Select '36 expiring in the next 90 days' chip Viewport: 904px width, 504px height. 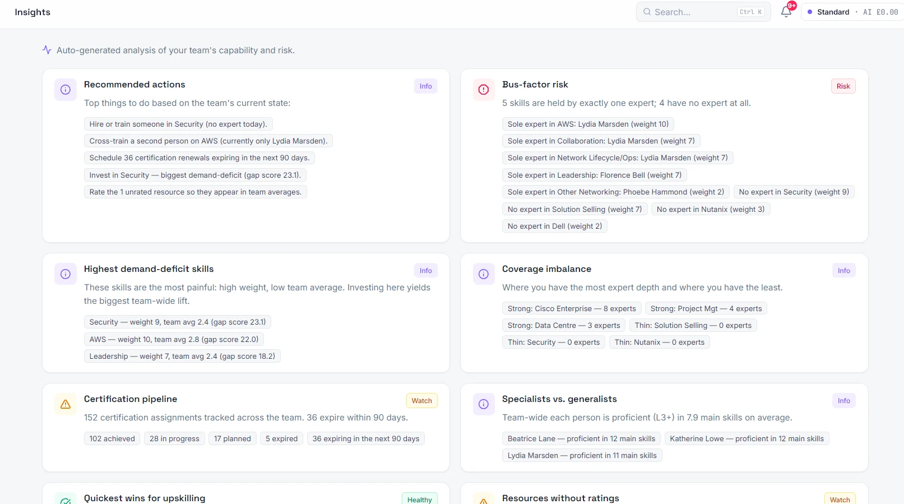tap(366, 439)
